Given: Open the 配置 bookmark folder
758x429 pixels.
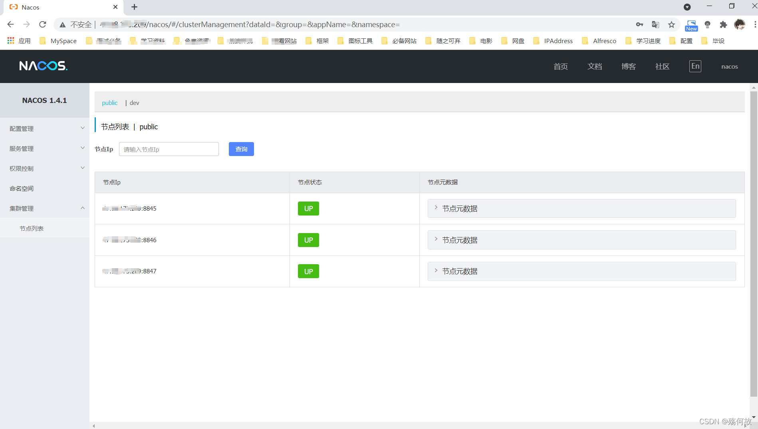Looking at the screenshot, I should (681, 41).
